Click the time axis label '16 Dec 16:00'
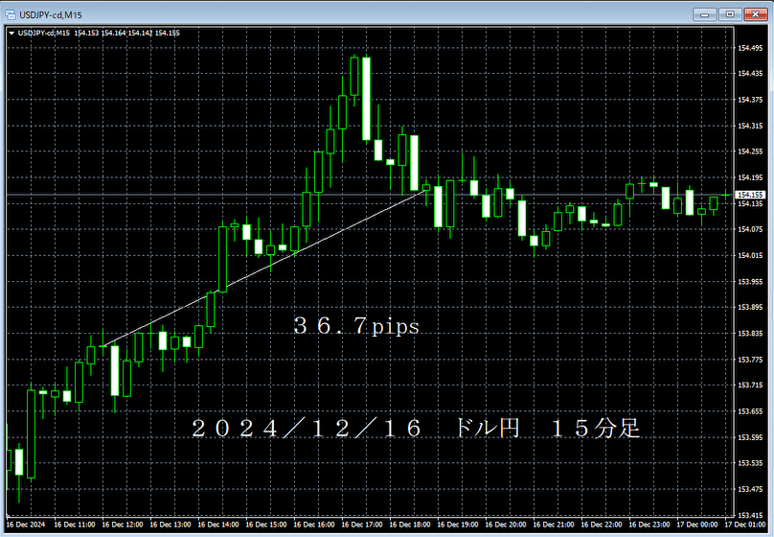Screen dimensions: 774x537 (x=314, y=525)
